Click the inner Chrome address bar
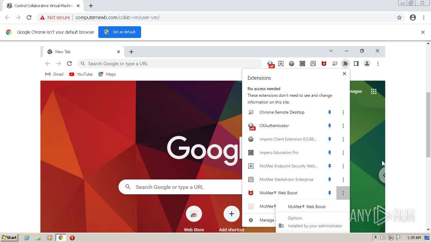Image resolution: width=431 pixels, height=242 pixels. click(170, 64)
